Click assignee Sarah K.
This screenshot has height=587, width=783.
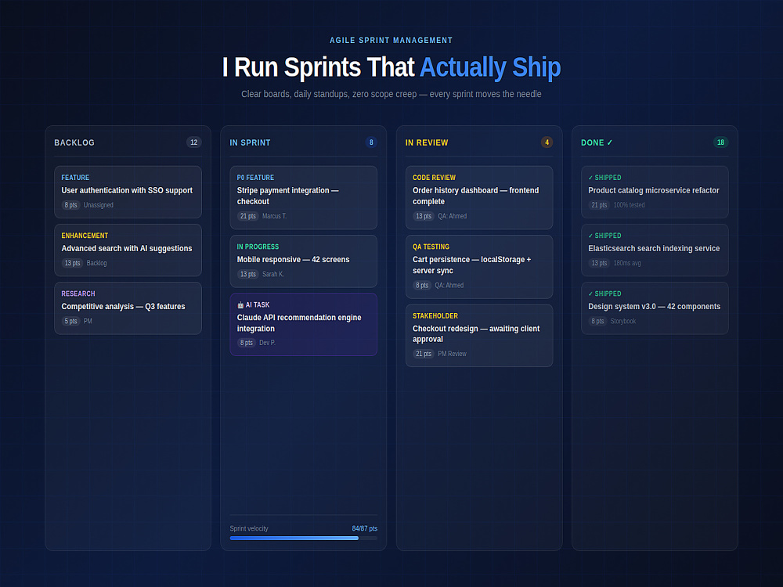(273, 274)
